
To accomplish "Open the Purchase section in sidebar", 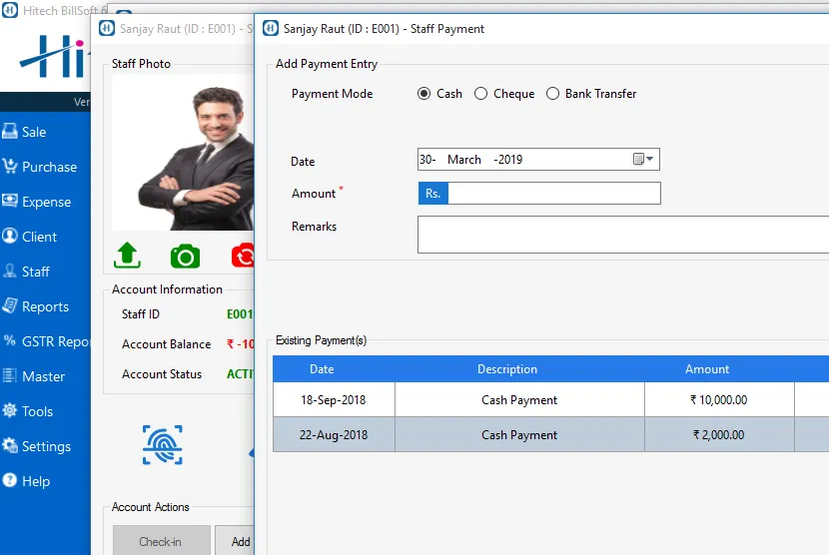I will 49,167.
